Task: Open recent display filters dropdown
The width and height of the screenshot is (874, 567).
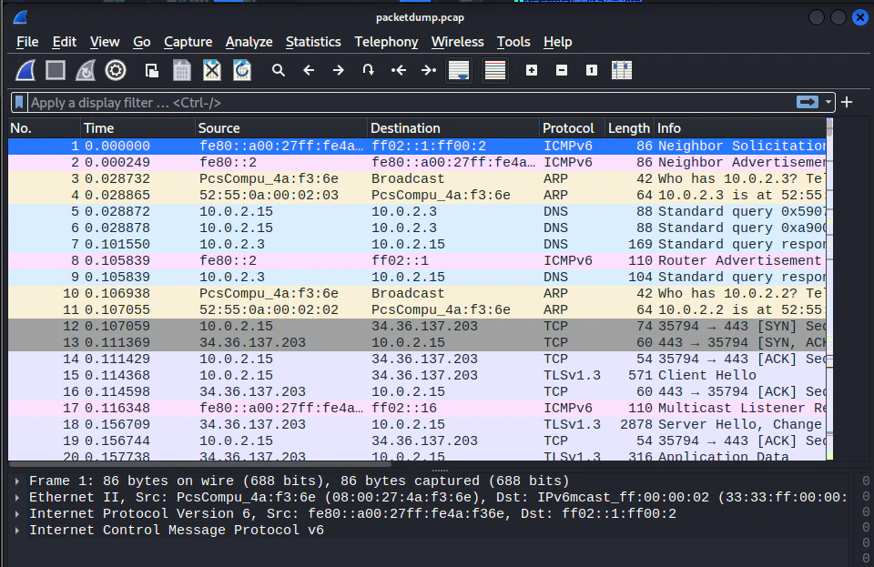Action: [x=828, y=103]
